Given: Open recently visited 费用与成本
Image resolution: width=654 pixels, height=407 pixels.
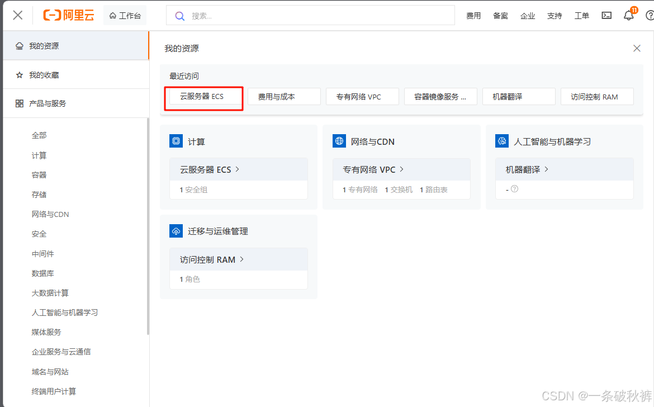Looking at the screenshot, I should 284,97.
